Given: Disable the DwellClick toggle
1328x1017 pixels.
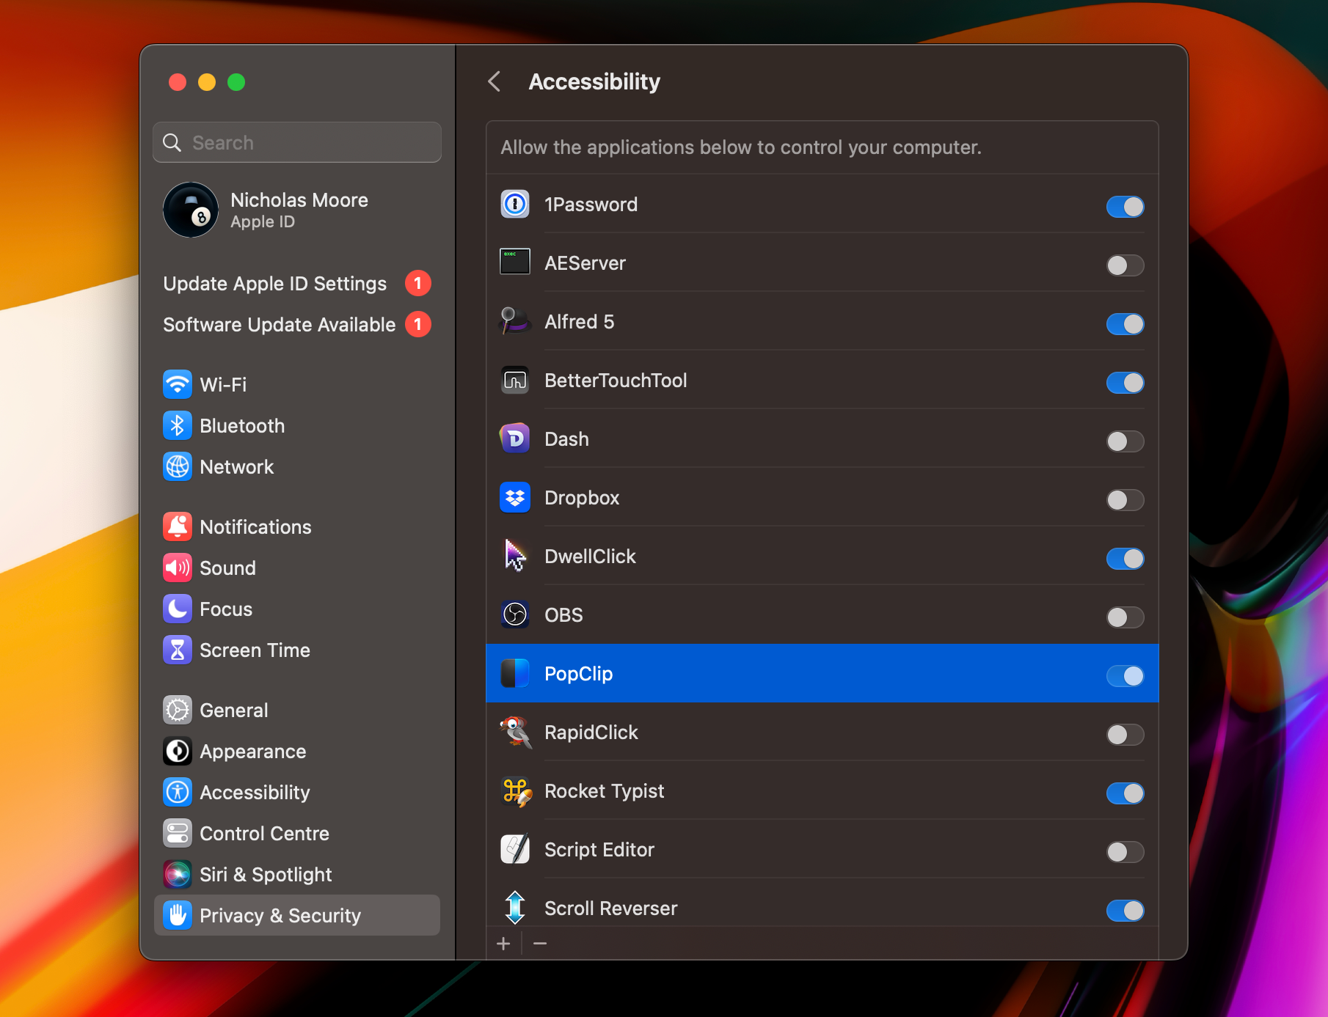Looking at the screenshot, I should click(x=1125, y=559).
